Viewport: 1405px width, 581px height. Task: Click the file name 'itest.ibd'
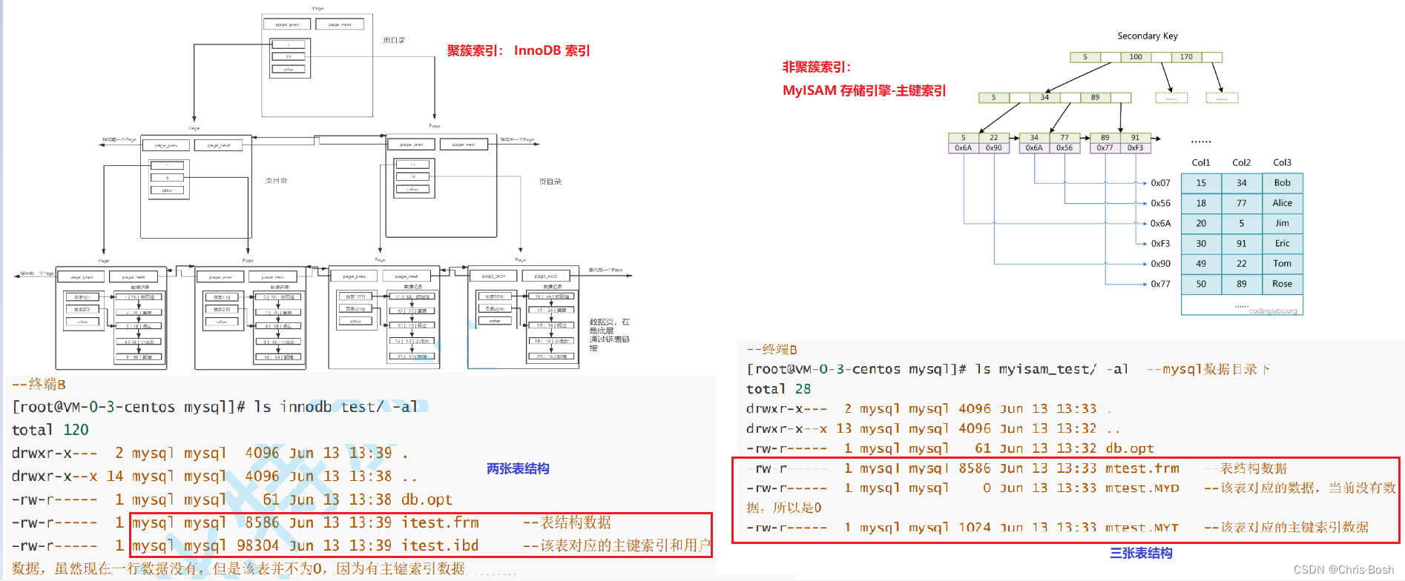click(440, 545)
